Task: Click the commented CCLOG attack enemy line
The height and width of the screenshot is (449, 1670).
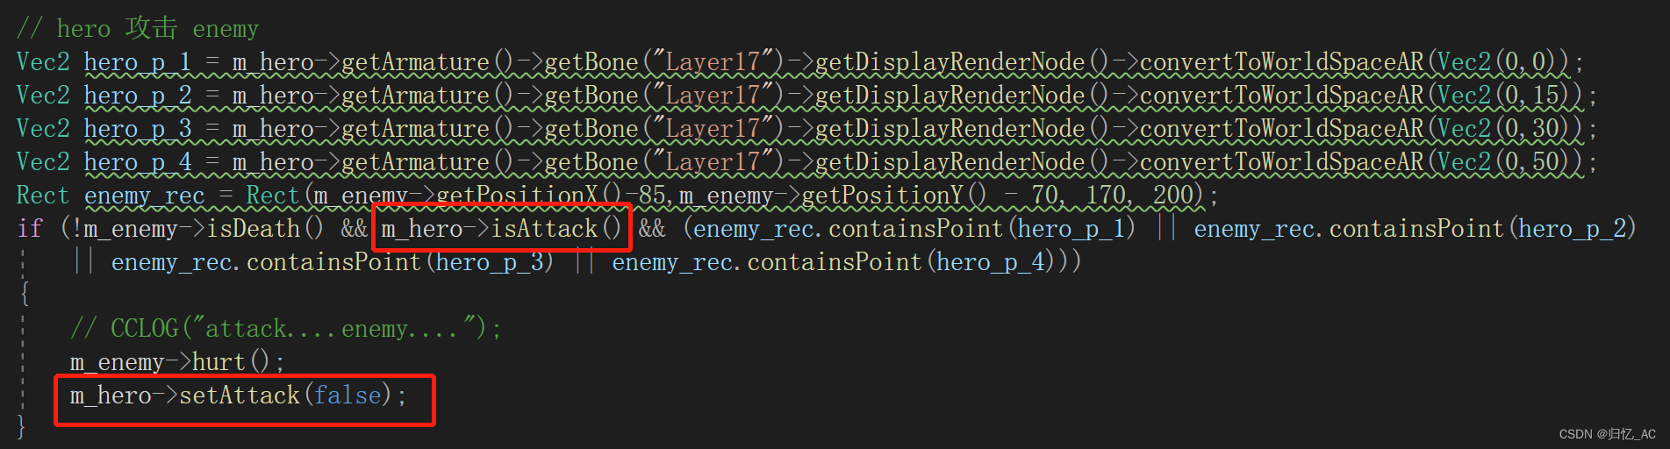Action: pyautogui.click(x=285, y=329)
